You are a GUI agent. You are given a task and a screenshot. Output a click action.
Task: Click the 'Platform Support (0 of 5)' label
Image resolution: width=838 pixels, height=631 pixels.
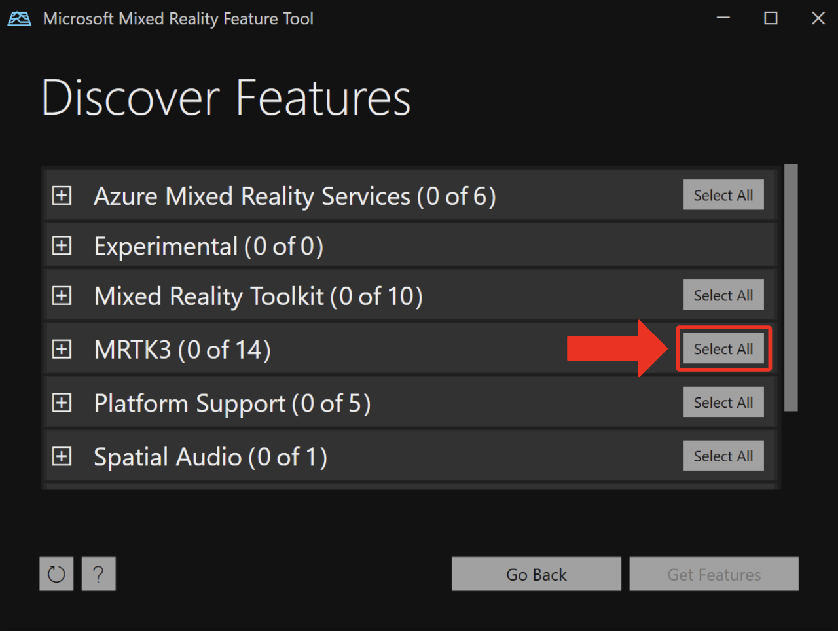coord(232,404)
